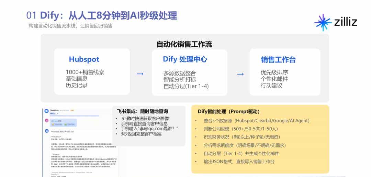371x177 pixels.
Task: Click "优先级排序" text
Action: [x=274, y=72]
